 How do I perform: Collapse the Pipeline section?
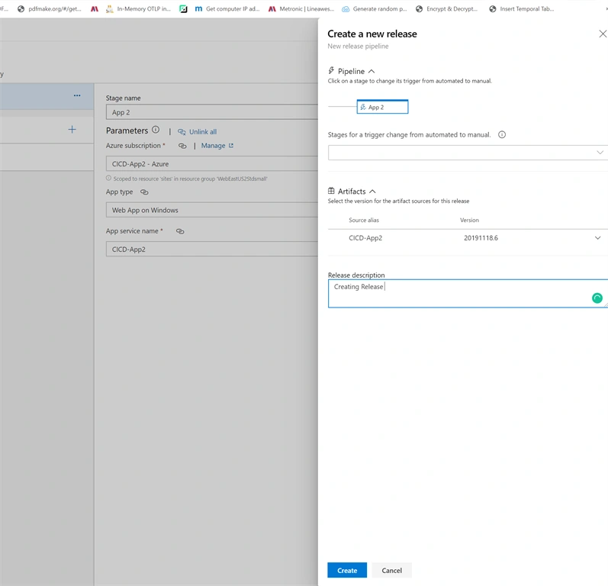(372, 72)
